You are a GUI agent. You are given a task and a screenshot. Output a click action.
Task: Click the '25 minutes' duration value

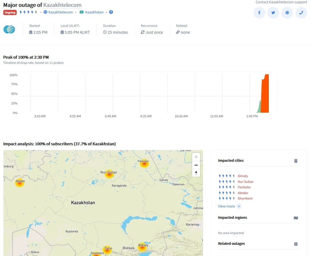coord(117,32)
